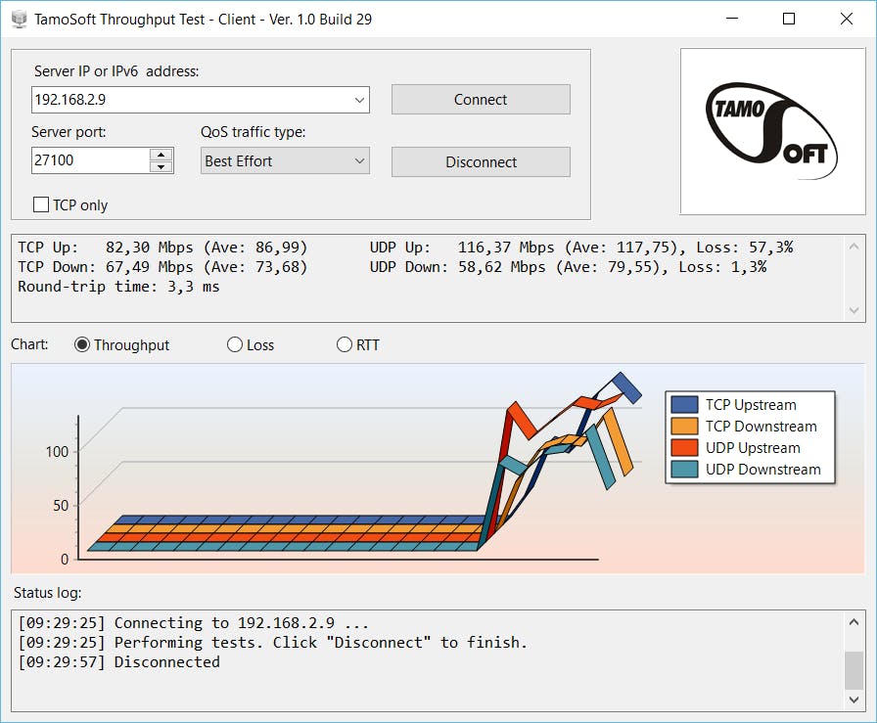The image size is (877, 723).
Task: Click the 'Round-trip time: 3,3 ms' line
Action: (118, 287)
